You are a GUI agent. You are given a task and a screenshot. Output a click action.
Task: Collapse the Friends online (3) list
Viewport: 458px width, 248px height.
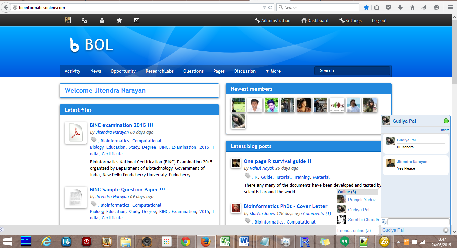click(354, 230)
